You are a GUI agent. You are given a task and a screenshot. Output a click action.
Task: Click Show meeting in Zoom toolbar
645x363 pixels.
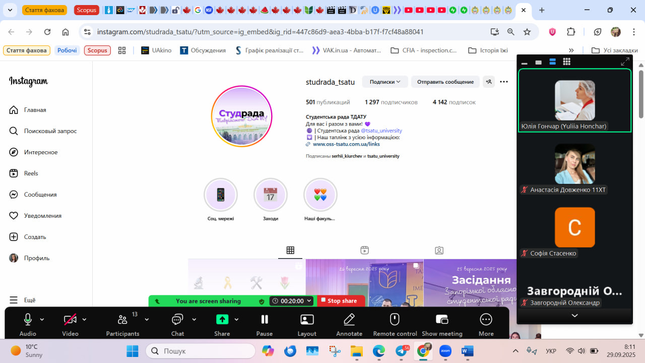[442, 324]
